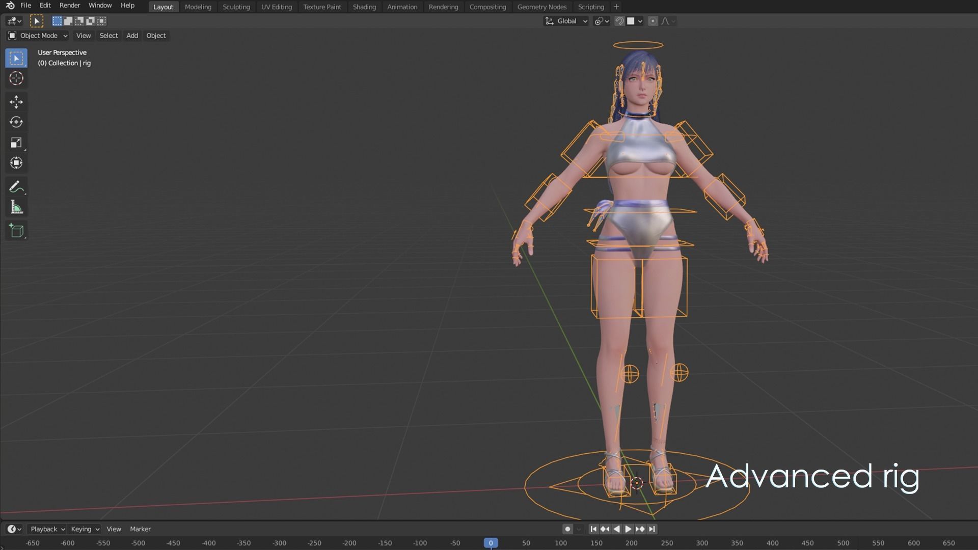
Task: Choose Intersect selection mode
Action: coord(102,21)
